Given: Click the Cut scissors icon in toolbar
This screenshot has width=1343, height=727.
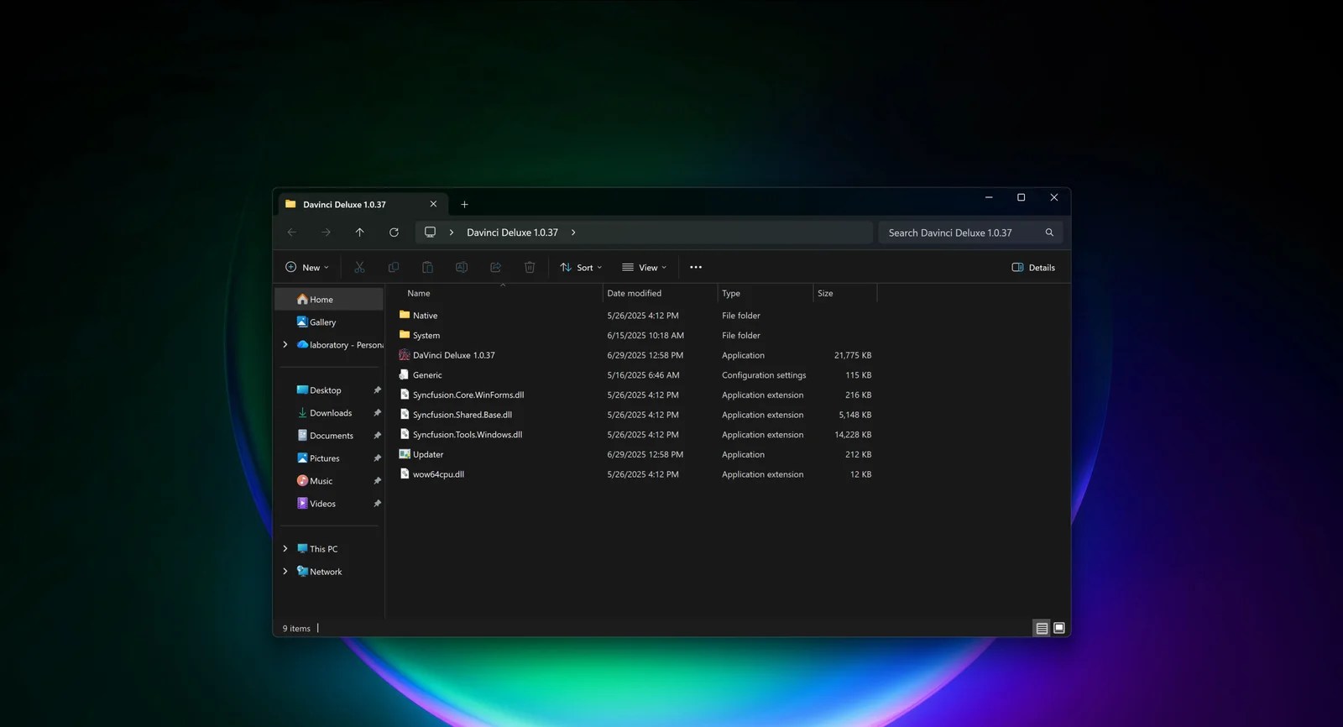Looking at the screenshot, I should tap(359, 267).
